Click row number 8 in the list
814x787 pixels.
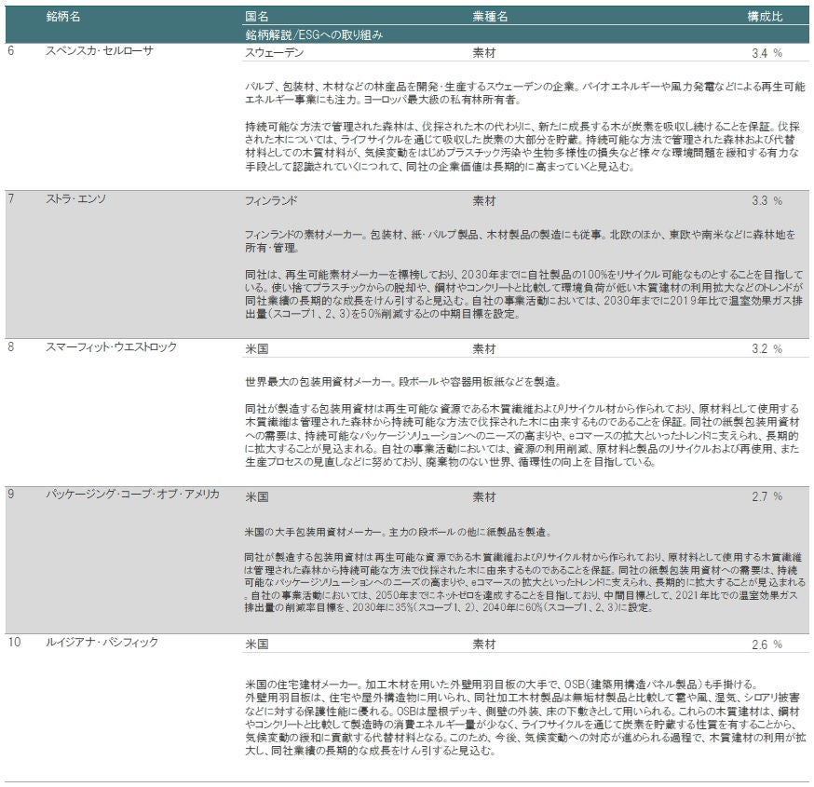coord(10,347)
